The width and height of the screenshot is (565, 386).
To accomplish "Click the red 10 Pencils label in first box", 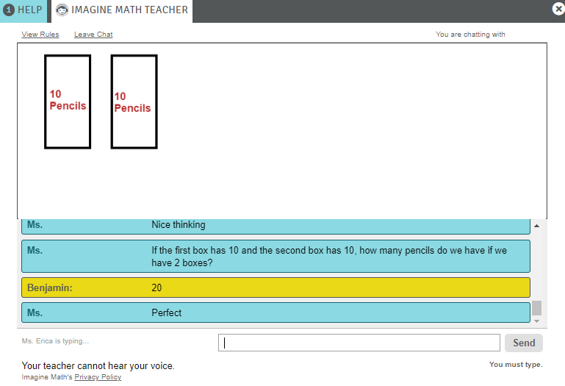I will coord(68,100).
